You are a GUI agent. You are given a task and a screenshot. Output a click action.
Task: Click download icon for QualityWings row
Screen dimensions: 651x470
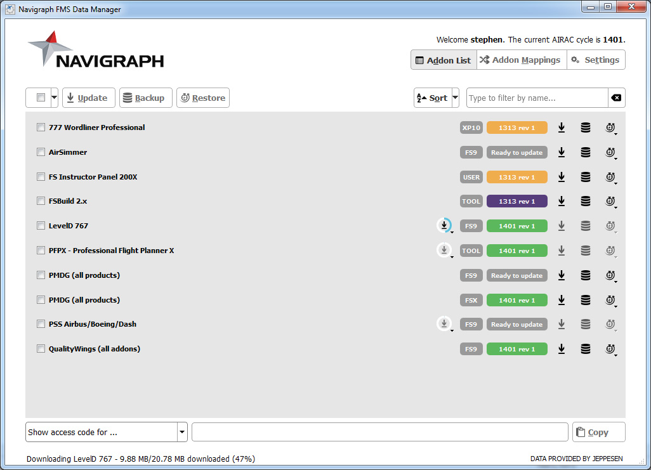click(562, 349)
